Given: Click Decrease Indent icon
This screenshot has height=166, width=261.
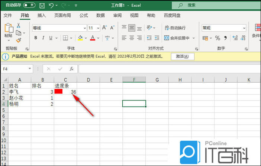Looking at the screenshot, I should 149,38.
